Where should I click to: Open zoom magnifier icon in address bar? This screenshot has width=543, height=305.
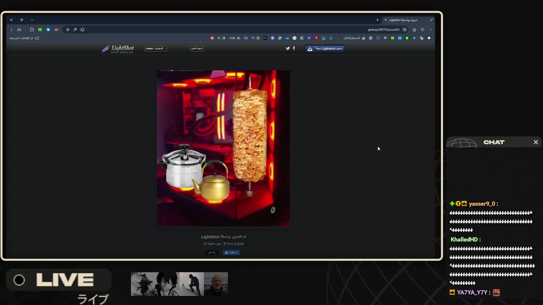(x=75, y=30)
